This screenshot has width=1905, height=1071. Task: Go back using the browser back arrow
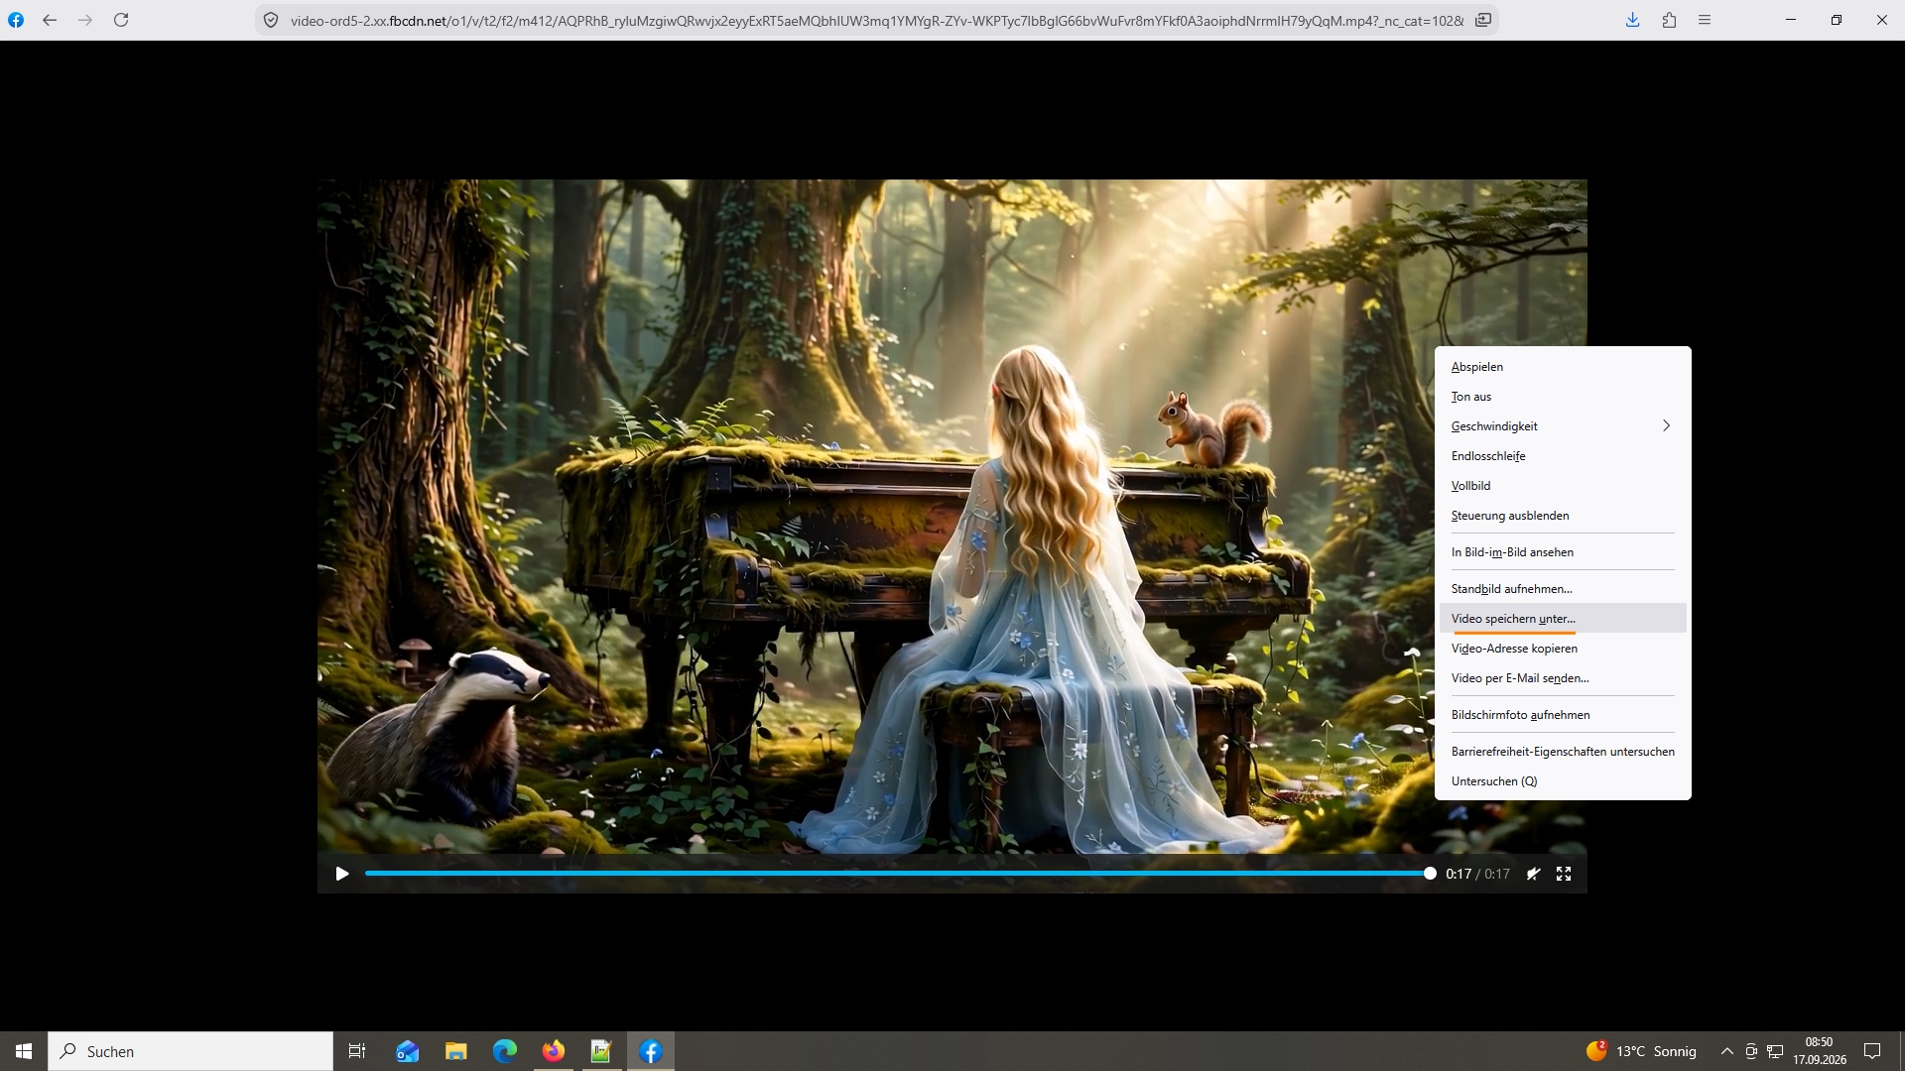pyautogui.click(x=50, y=20)
